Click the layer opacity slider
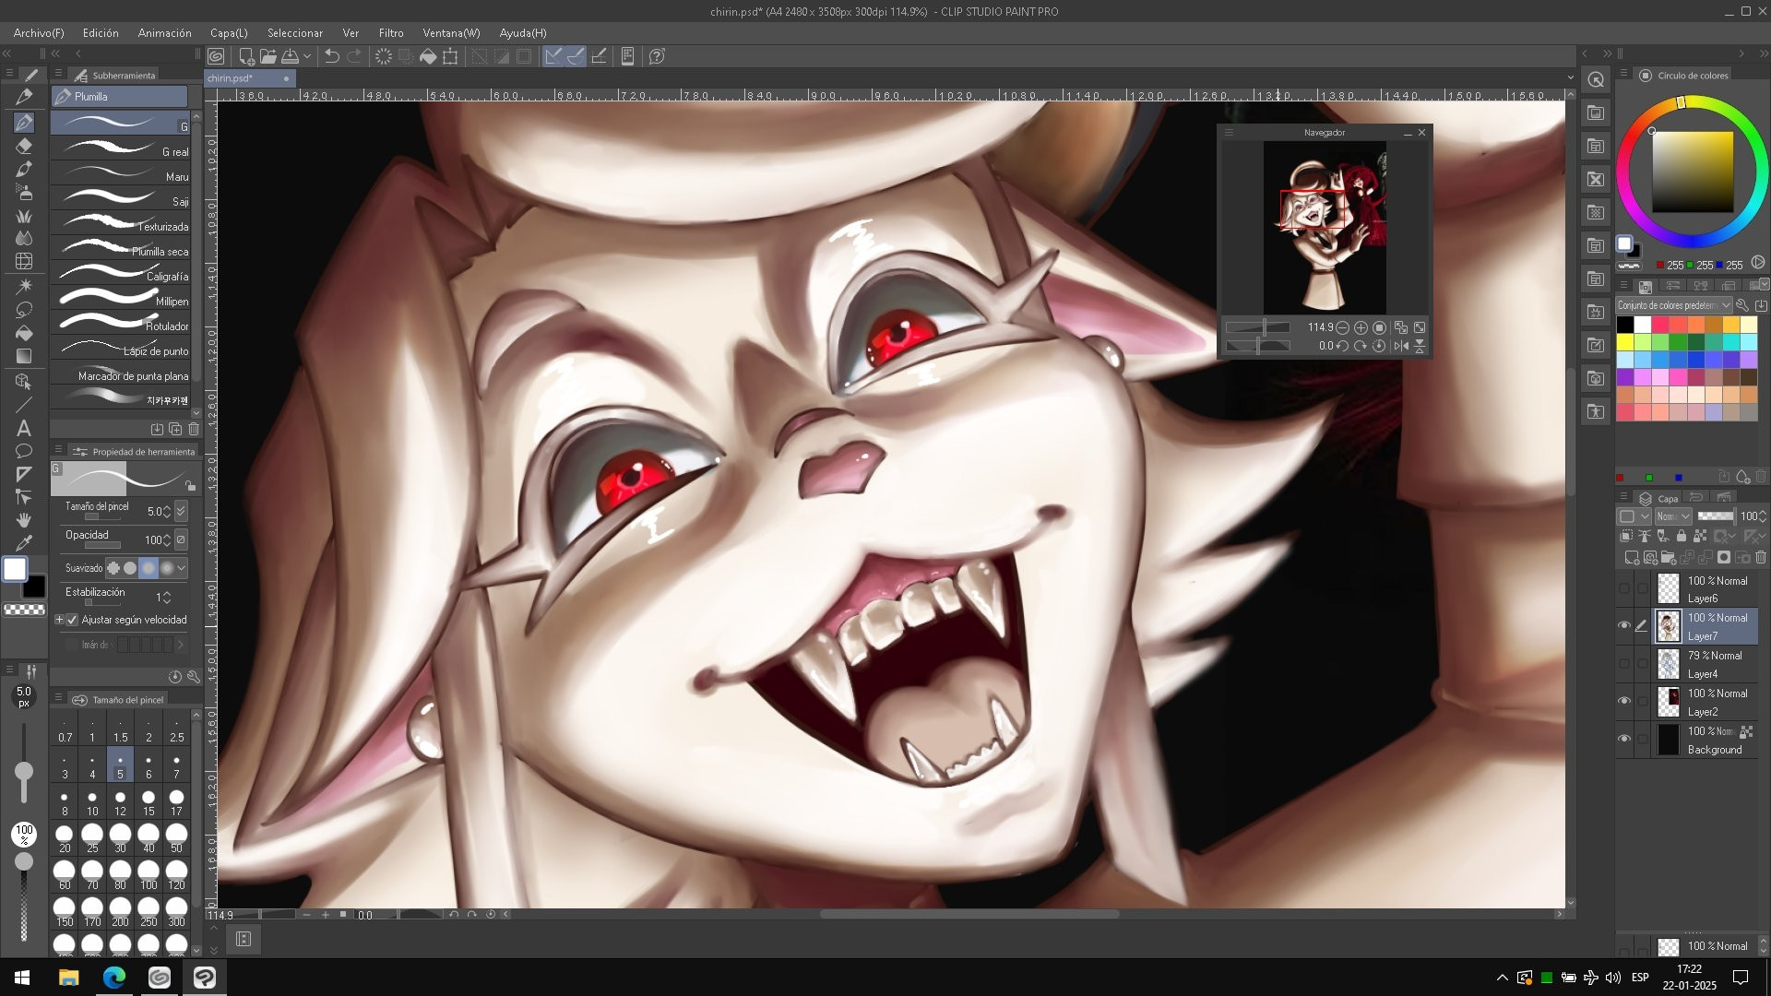Viewport: 1771px width, 996px height. tap(1716, 516)
